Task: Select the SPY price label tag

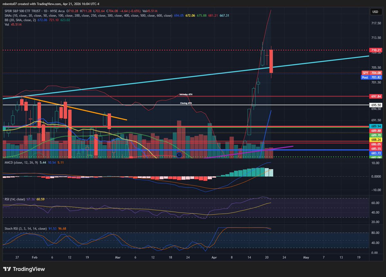Action: (365, 73)
